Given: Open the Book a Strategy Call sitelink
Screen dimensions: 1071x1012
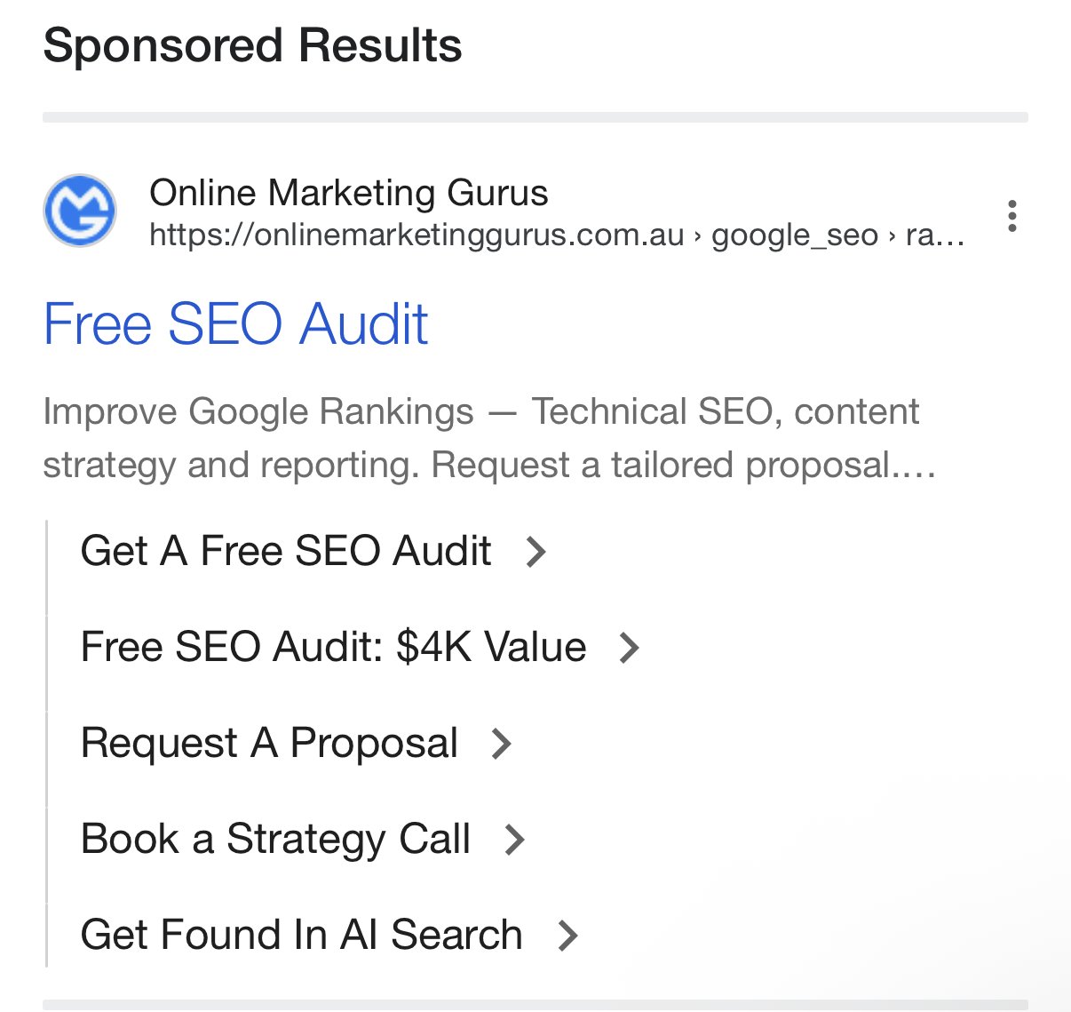Looking at the screenshot, I should point(275,839).
